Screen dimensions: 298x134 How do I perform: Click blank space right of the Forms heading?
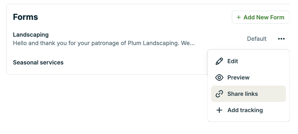point(134,17)
